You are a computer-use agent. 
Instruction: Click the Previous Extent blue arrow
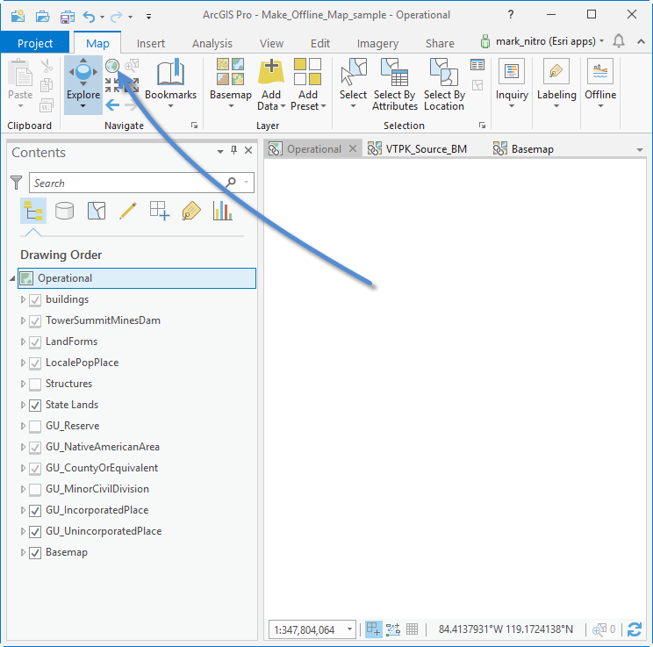[112, 105]
